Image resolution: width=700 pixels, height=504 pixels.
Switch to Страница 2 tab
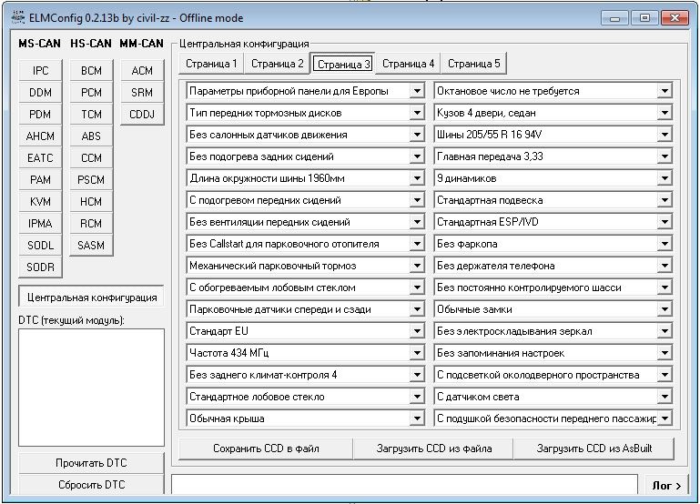[277, 64]
